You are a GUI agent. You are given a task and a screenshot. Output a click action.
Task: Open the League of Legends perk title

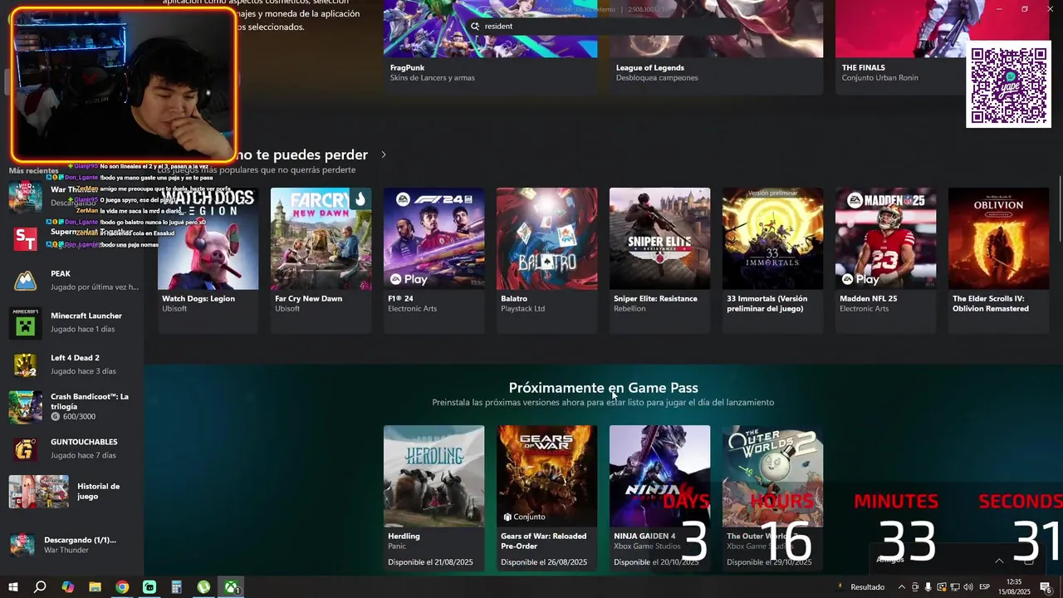[x=650, y=68]
